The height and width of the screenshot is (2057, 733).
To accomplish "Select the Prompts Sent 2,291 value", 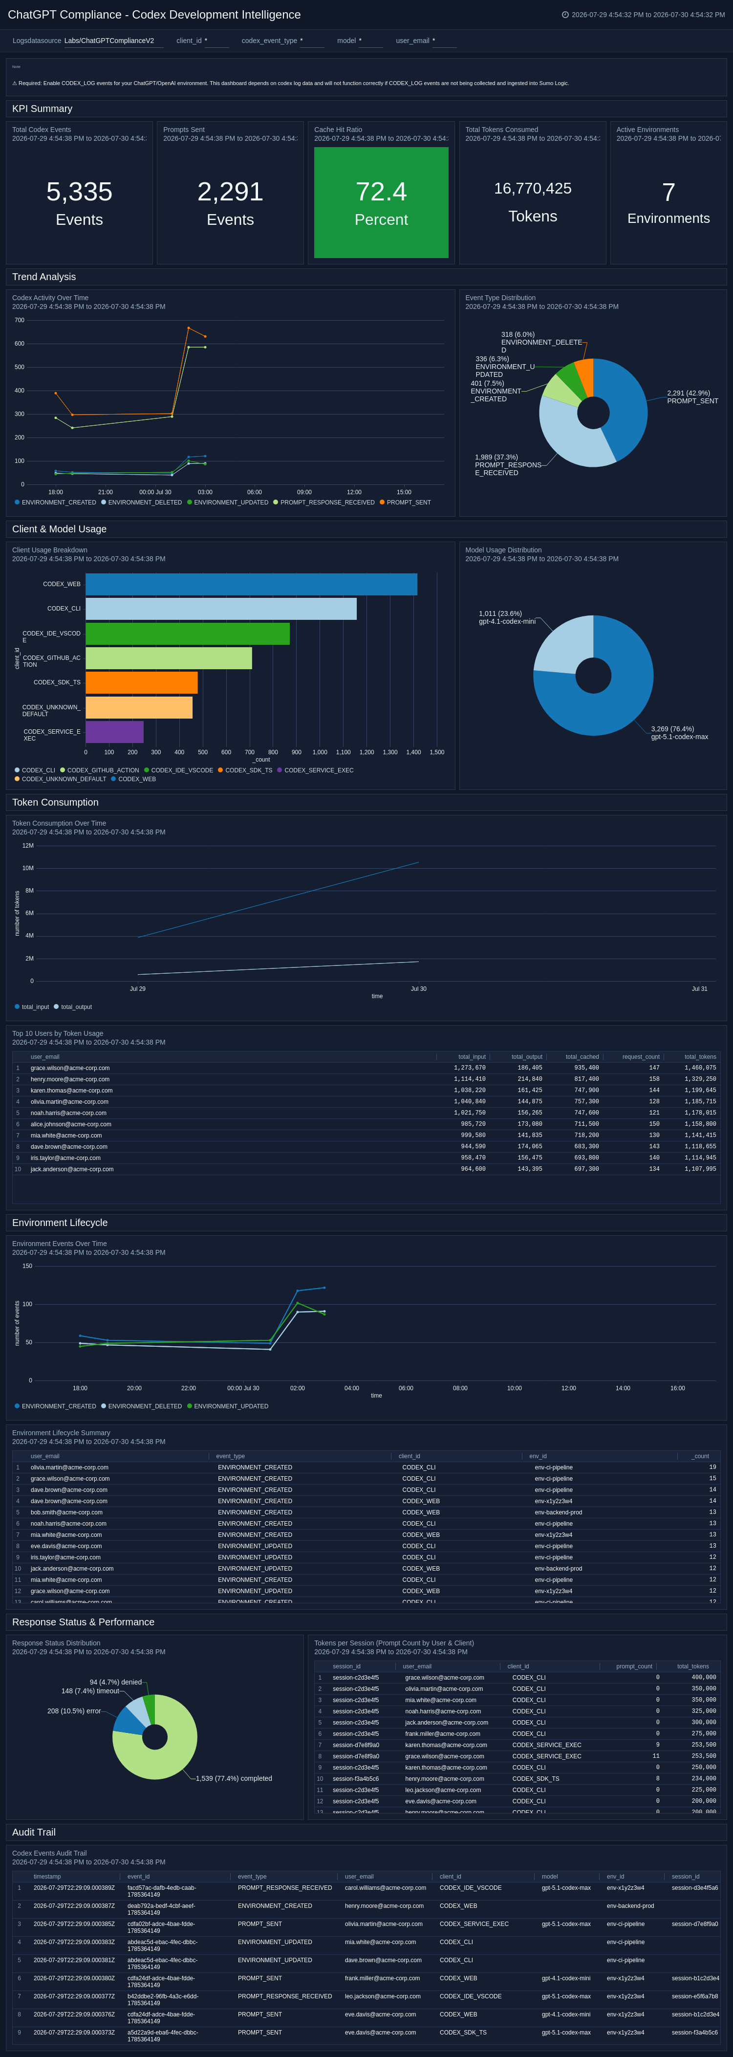I will click(230, 192).
